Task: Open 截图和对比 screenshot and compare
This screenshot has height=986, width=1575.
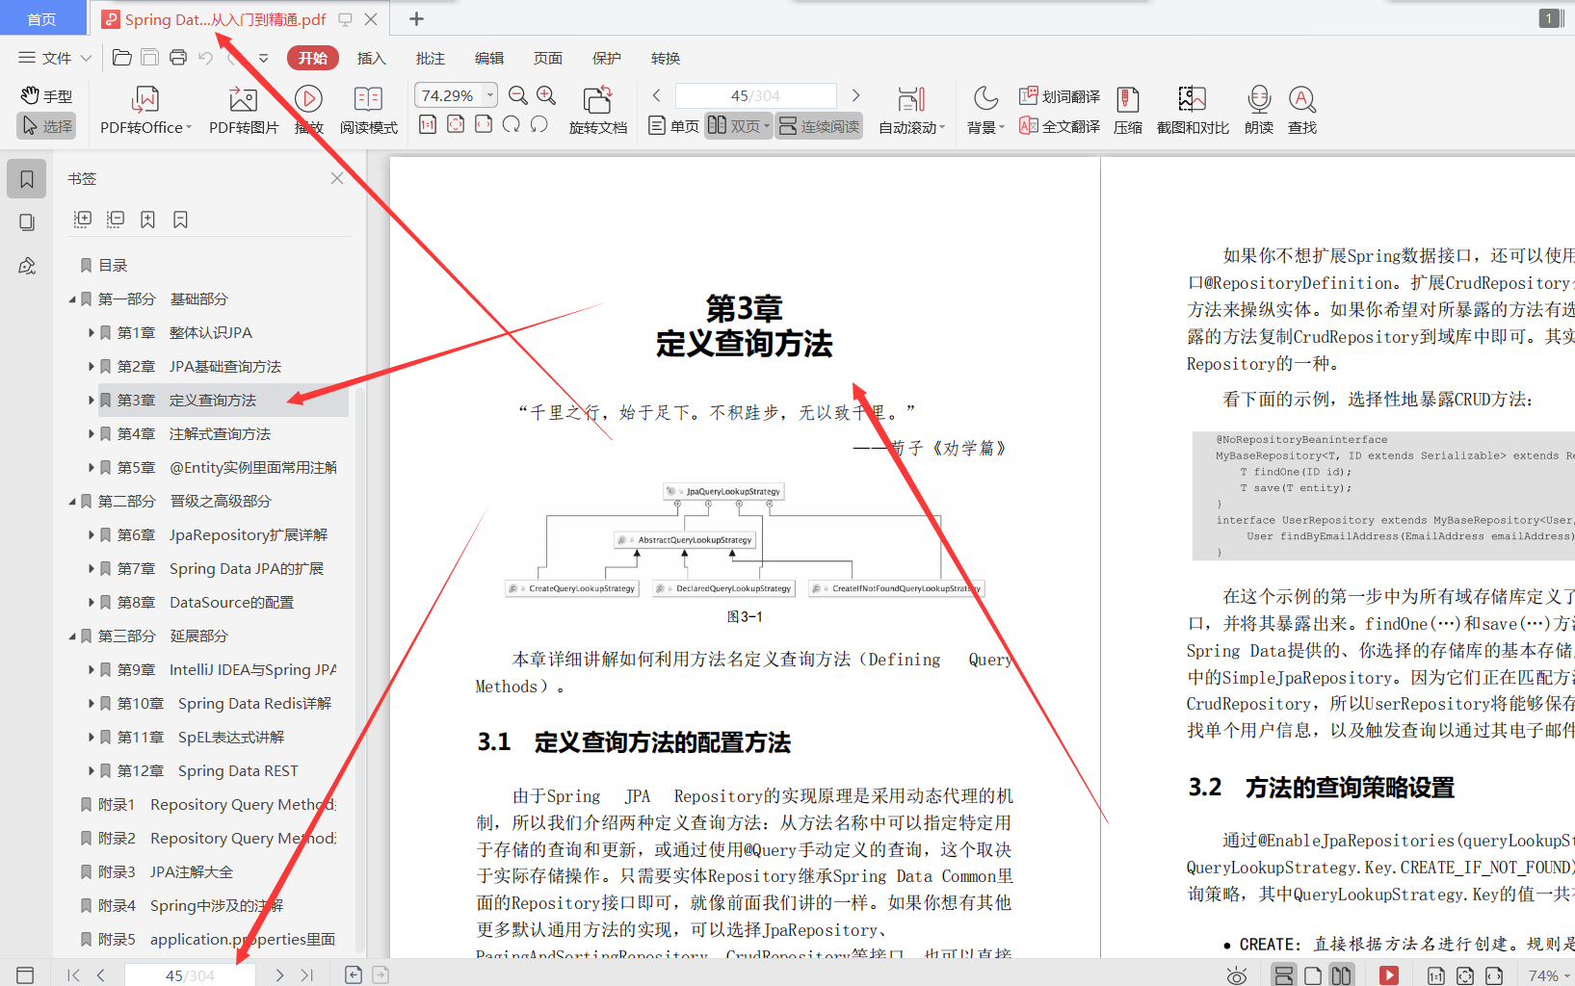Action: 1193,111
